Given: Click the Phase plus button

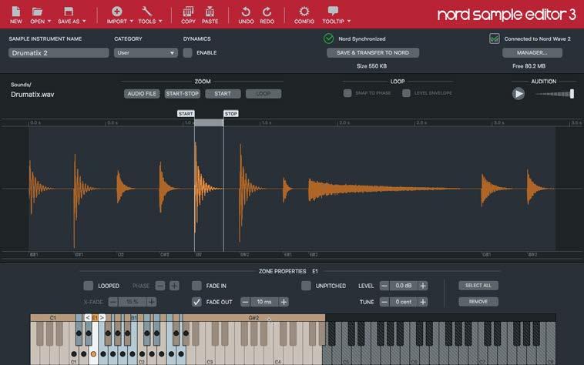Looking at the screenshot, I should (x=174, y=286).
